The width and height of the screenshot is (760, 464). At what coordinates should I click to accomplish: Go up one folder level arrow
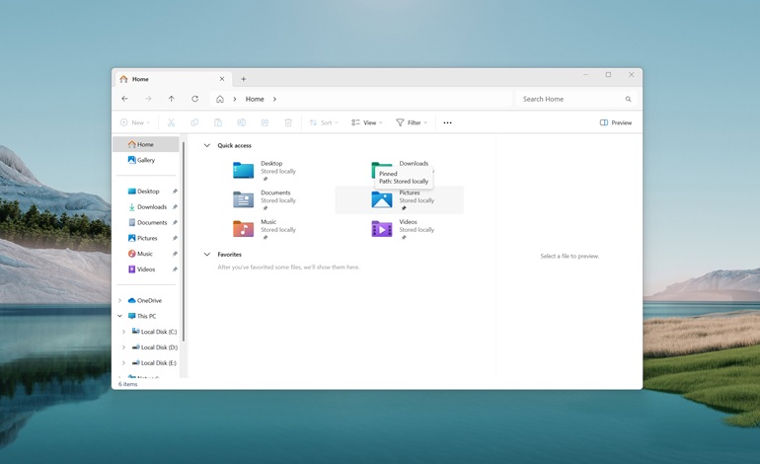coord(171,99)
